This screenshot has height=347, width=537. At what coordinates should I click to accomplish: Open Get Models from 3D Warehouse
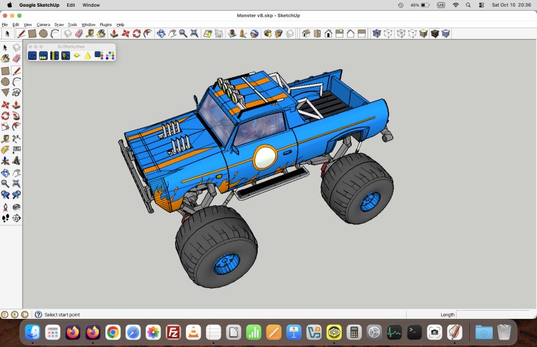[x=267, y=34]
